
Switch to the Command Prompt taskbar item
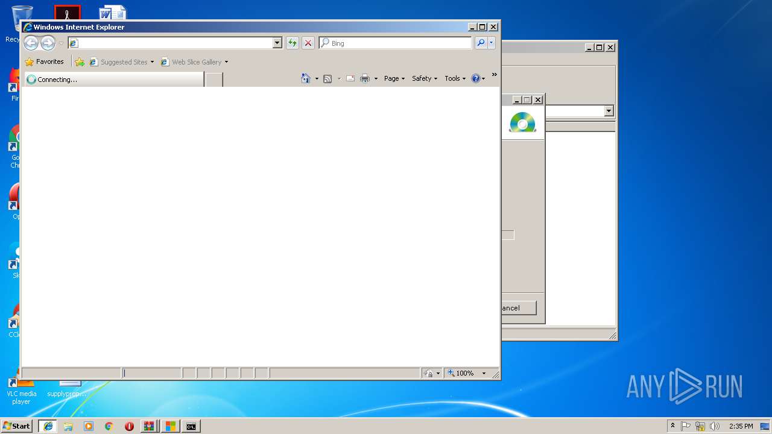point(191,426)
